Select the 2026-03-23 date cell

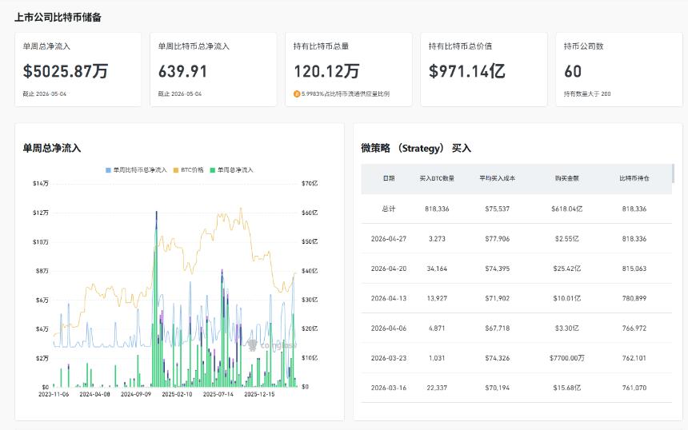[x=389, y=358]
